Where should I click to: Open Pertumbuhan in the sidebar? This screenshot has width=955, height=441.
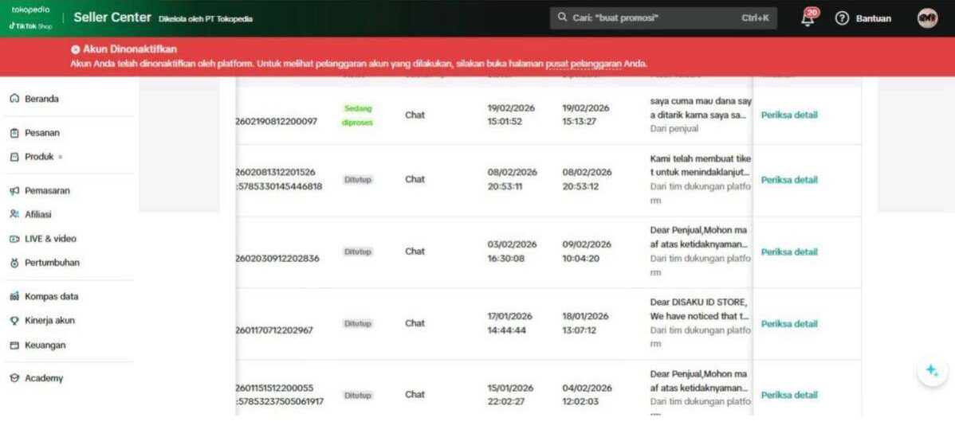tap(52, 263)
